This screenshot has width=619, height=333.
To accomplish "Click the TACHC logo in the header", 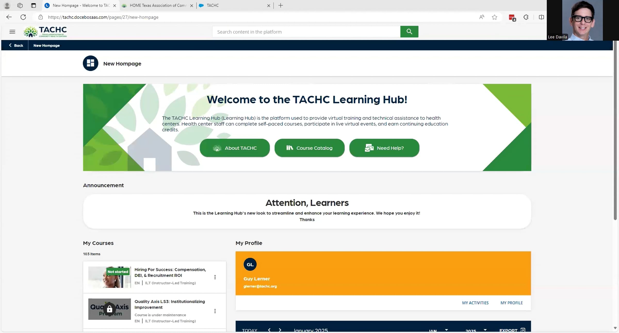I will 45,31.
